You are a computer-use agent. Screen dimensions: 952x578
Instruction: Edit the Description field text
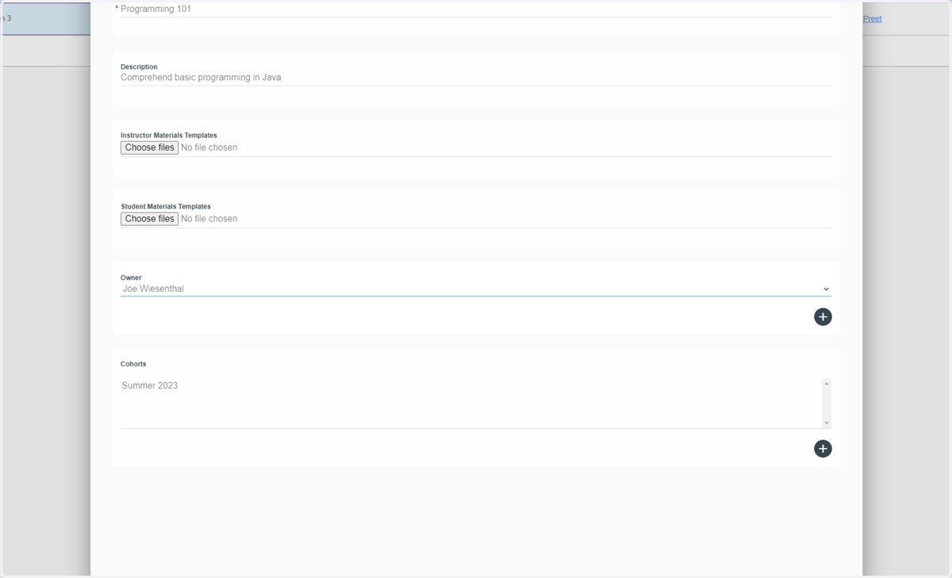coord(476,78)
